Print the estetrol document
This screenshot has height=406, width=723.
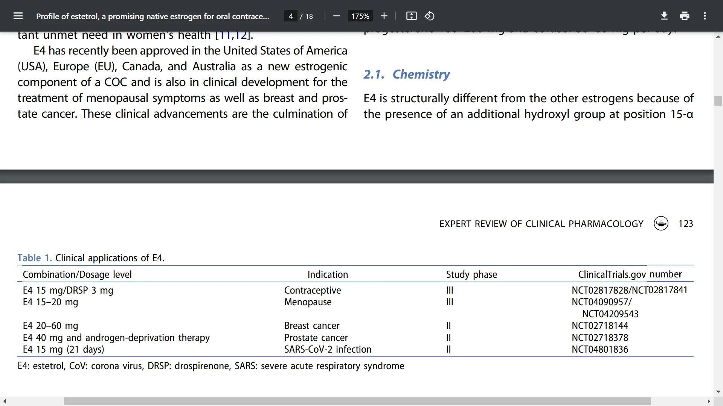point(684,16)
